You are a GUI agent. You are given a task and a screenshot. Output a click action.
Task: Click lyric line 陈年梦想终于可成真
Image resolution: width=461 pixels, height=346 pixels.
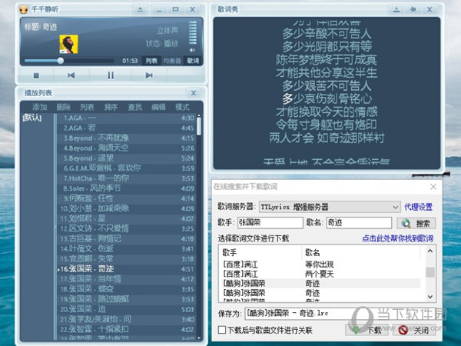[327, 60]
